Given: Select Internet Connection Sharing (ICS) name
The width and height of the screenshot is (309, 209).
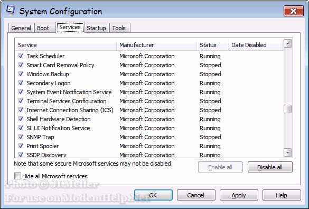Looking at the screenshot, I should 70,110.
